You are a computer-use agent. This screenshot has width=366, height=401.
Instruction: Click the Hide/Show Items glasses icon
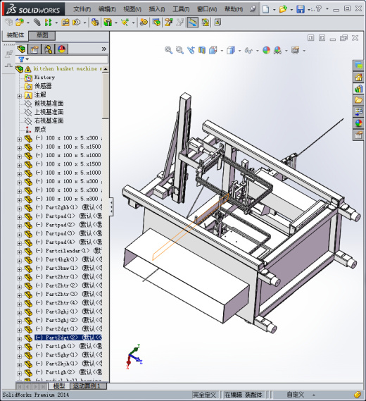click(x=248, y=50)
